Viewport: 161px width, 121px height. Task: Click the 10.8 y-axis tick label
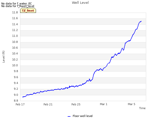click(x=15, y=42)
